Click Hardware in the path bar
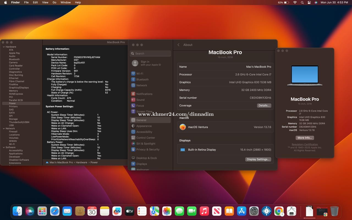Viewport: 352px width, 220px height. point(81,163)
